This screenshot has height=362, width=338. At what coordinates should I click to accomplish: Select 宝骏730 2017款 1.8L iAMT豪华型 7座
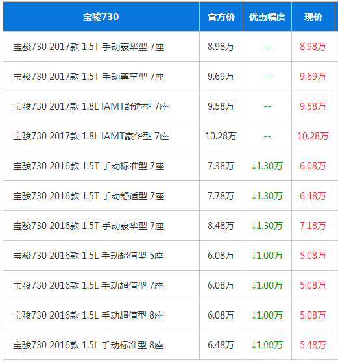[91, 136]
